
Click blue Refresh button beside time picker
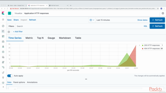point(157,20)
